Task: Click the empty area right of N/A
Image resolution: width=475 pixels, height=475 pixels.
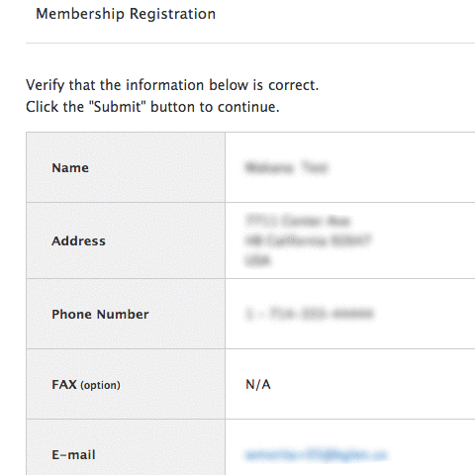Action: tap(373, 384)
